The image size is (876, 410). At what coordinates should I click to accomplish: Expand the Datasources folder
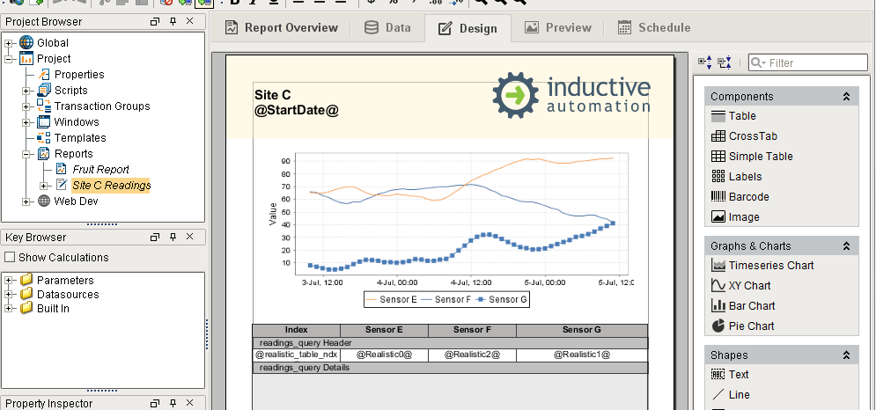(10, 295)
